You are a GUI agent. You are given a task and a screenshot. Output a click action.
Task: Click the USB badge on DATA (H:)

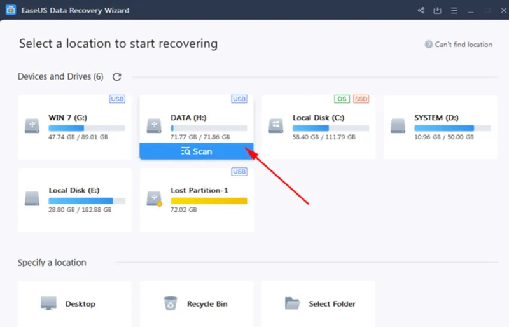[x=239, y=99]
